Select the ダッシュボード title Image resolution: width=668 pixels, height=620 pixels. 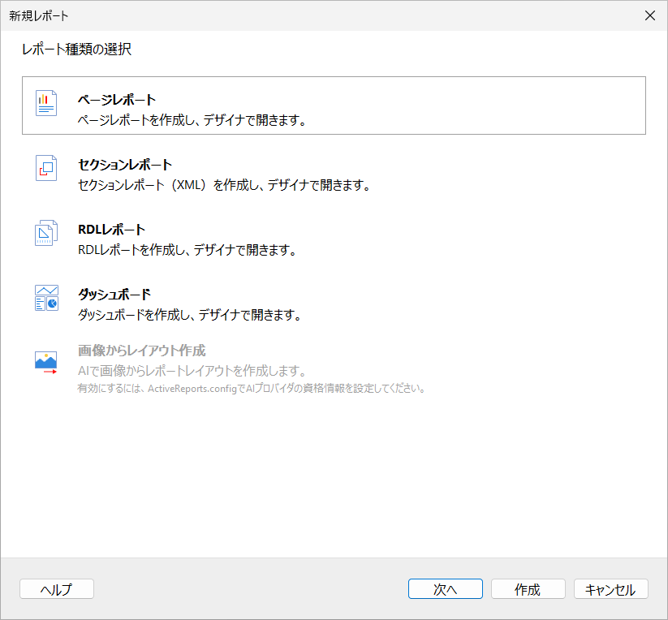(114, 295)
